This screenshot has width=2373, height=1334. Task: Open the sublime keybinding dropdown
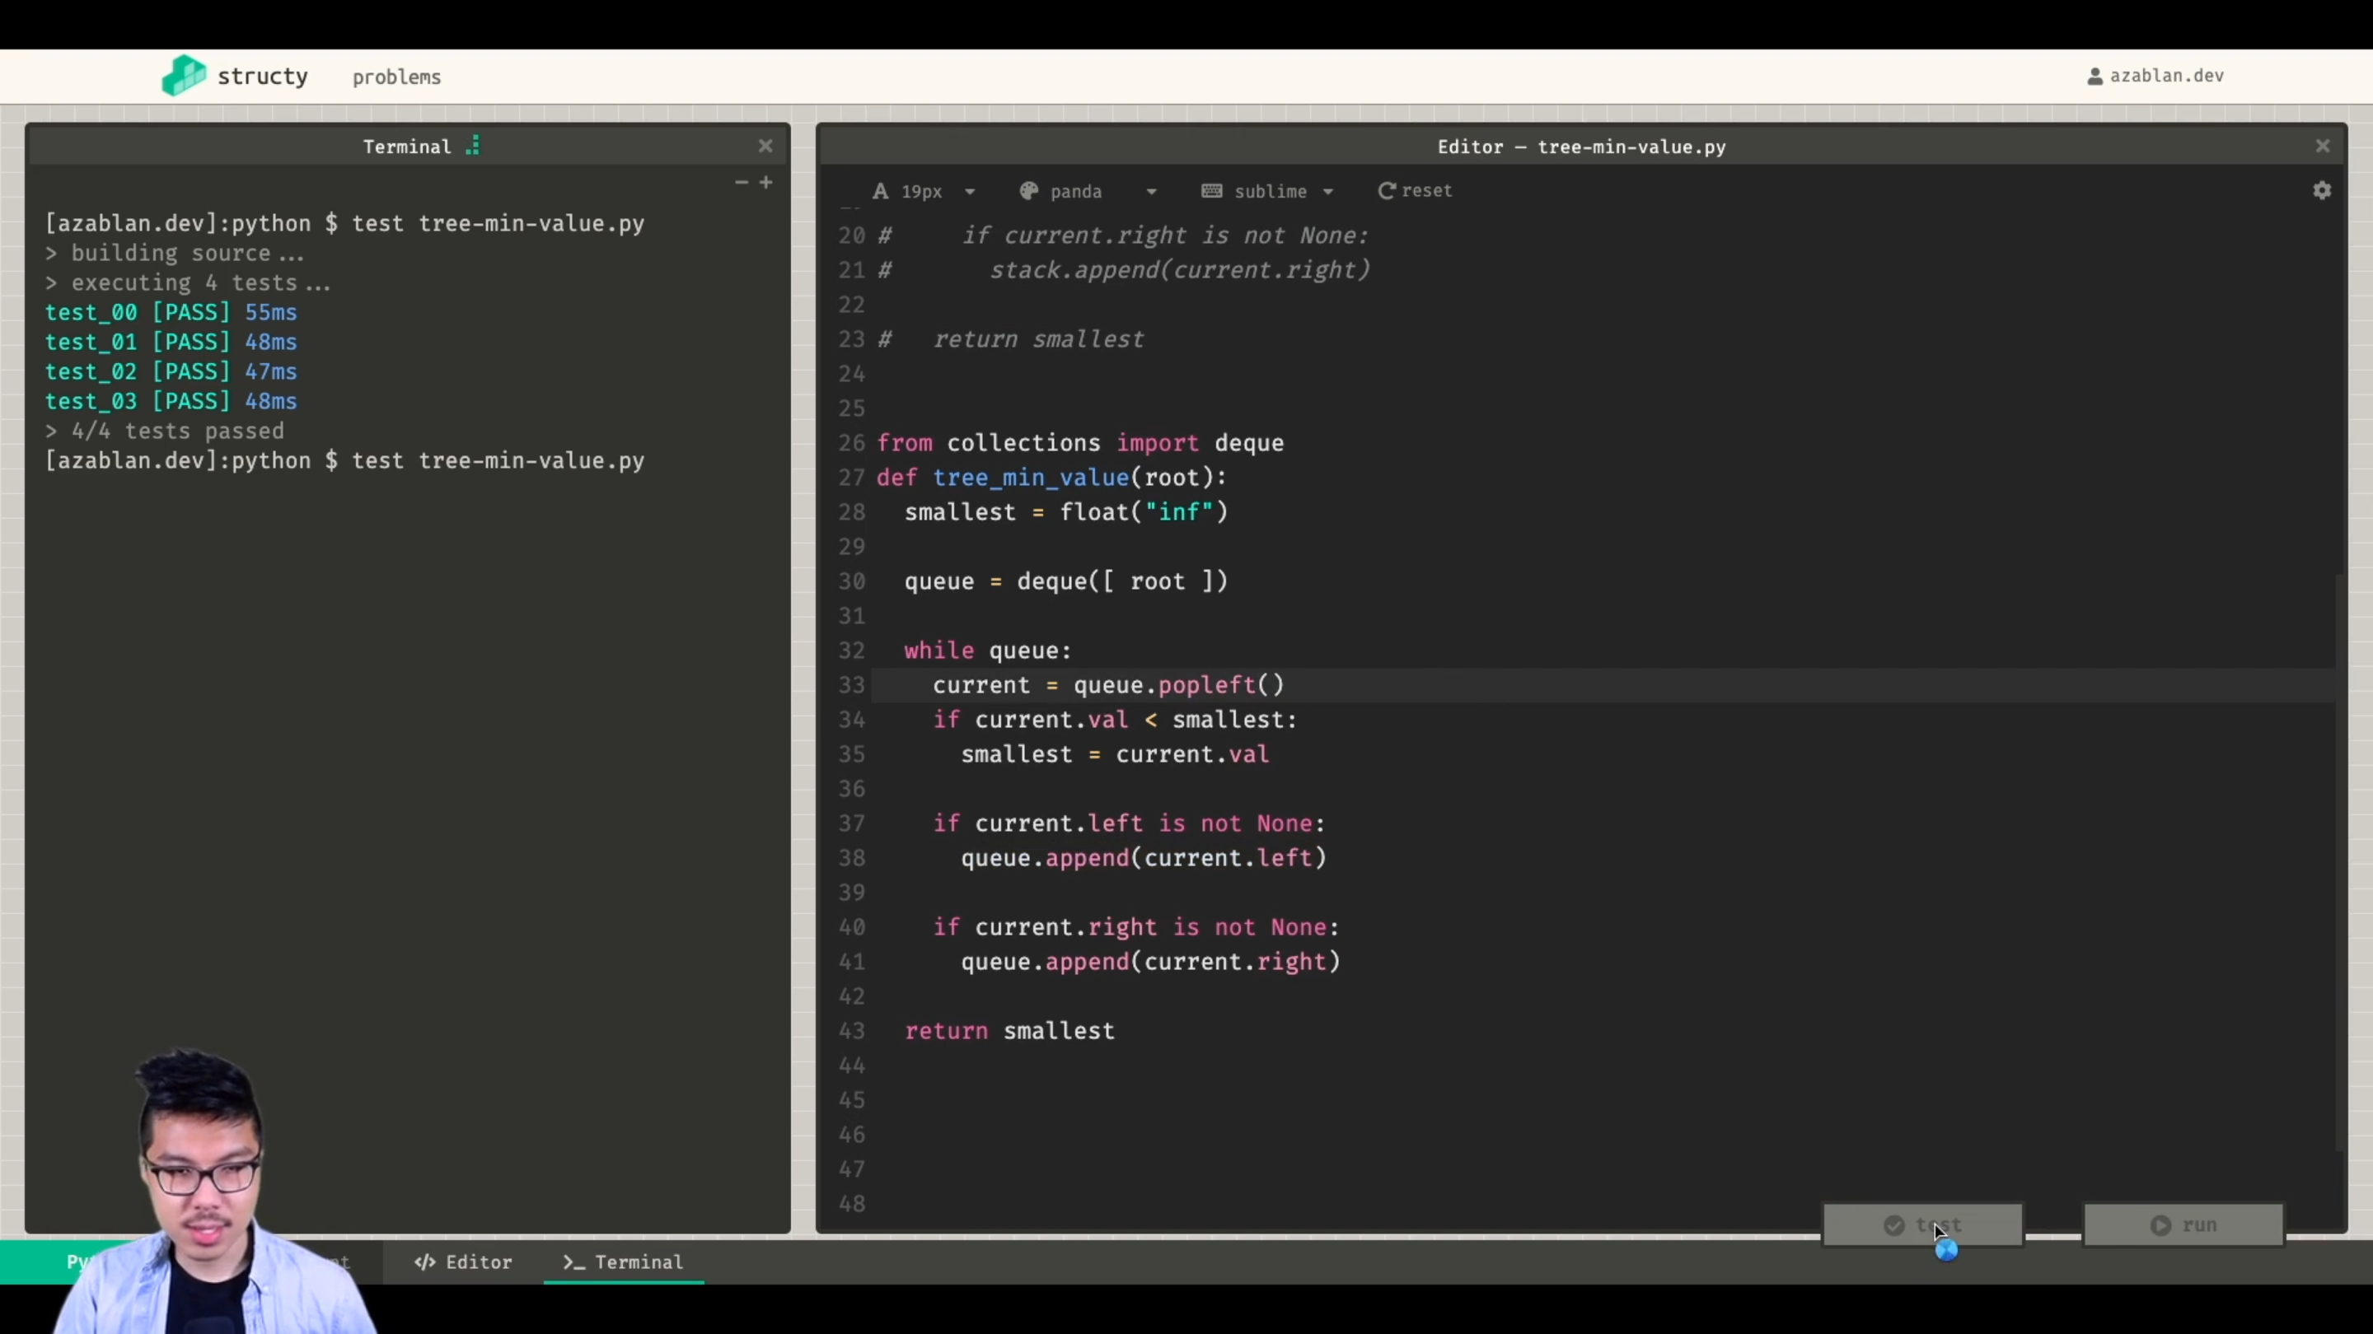(x=1267, y=190)
